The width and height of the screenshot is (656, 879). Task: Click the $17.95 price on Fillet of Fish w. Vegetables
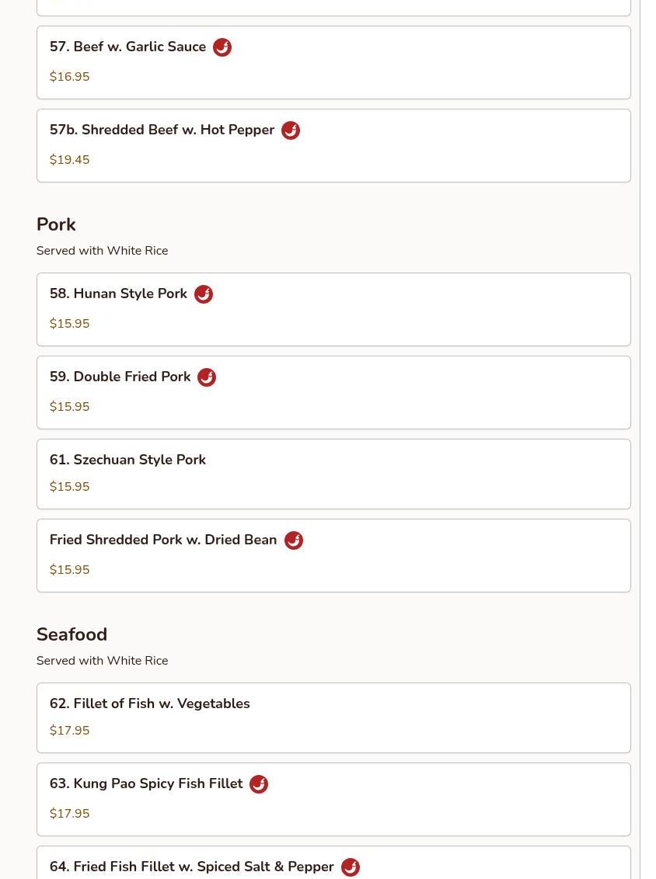click(x=69, y=731)
